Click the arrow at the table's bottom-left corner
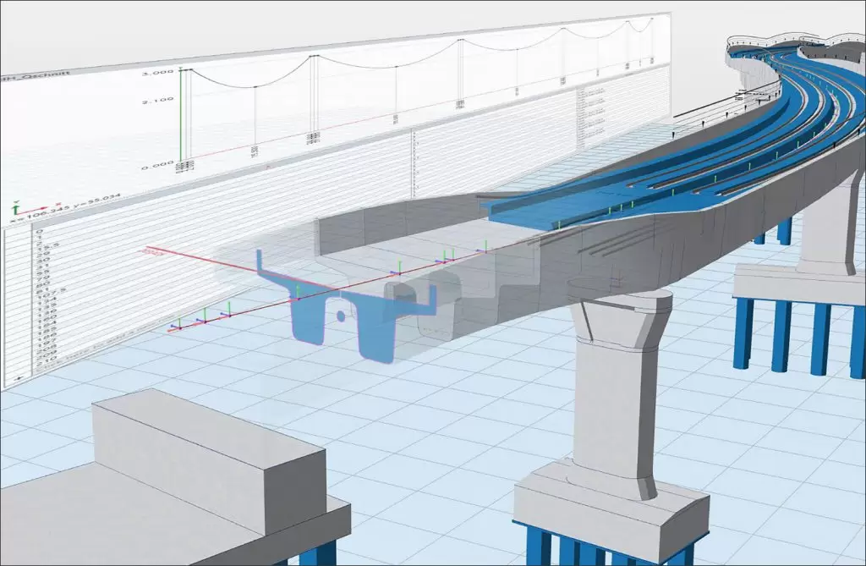Screen dimensions: 866x566 18,379
